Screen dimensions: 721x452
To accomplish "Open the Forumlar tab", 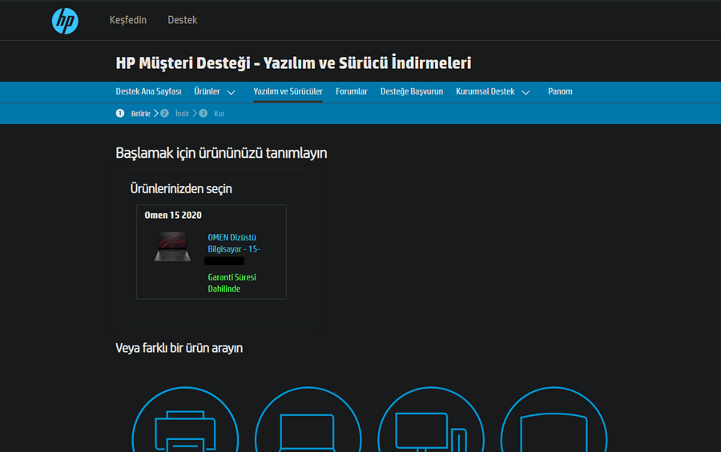I will tap(352, 91).
